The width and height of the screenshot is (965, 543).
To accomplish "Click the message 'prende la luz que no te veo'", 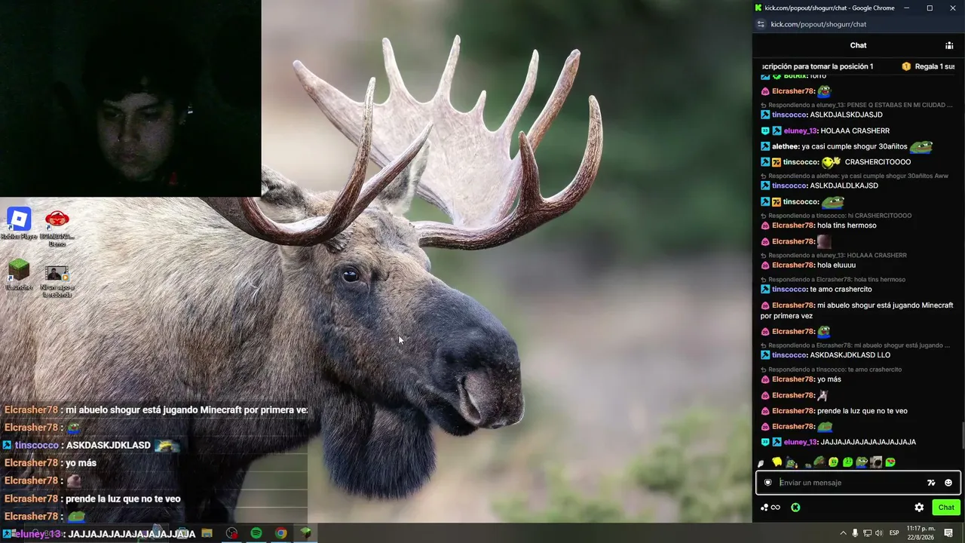I will coord(862,411).
